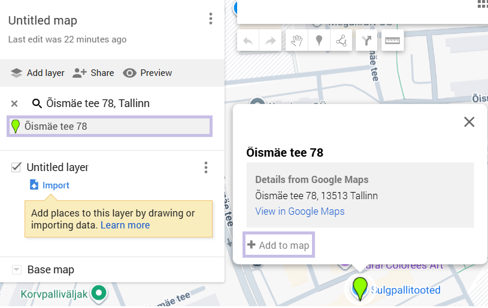Open the Untitled map options menu
The width and height of the screenshot is (488, 308).
pos(210,19)
